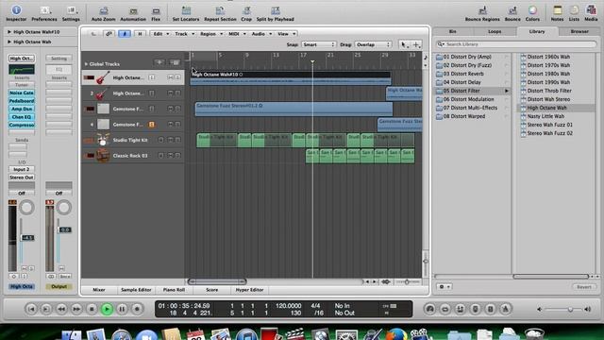Click the Crop toolbar icon
Screen dimensions: 604x340
click(x=246, y=10)
